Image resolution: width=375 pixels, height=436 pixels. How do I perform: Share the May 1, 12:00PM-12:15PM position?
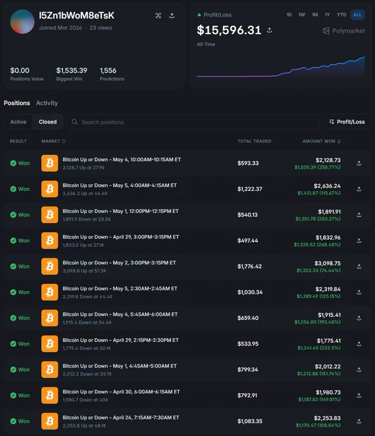point(359,215)
